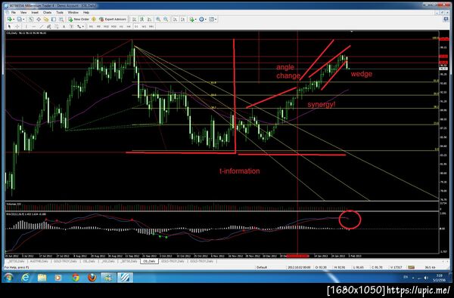Image resolution: width=454 pixels, height=298 pixels.
Task: Select the crosshair tool
Action: click(x=17, y=26)
